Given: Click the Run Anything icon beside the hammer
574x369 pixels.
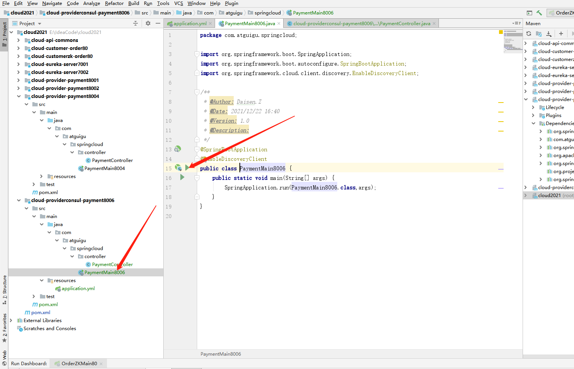Looking at the screenshot, I should [529, 13].
